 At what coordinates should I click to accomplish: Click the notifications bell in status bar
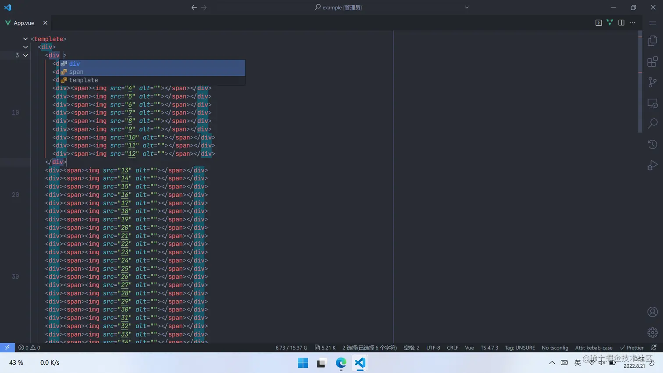[654, 348]
